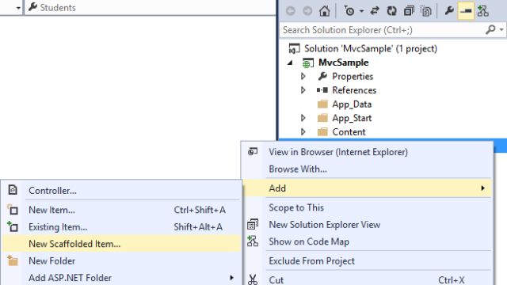This screenshot has width=507, height=285.
Task: Expand the Content folder
Action: point(303,132)
